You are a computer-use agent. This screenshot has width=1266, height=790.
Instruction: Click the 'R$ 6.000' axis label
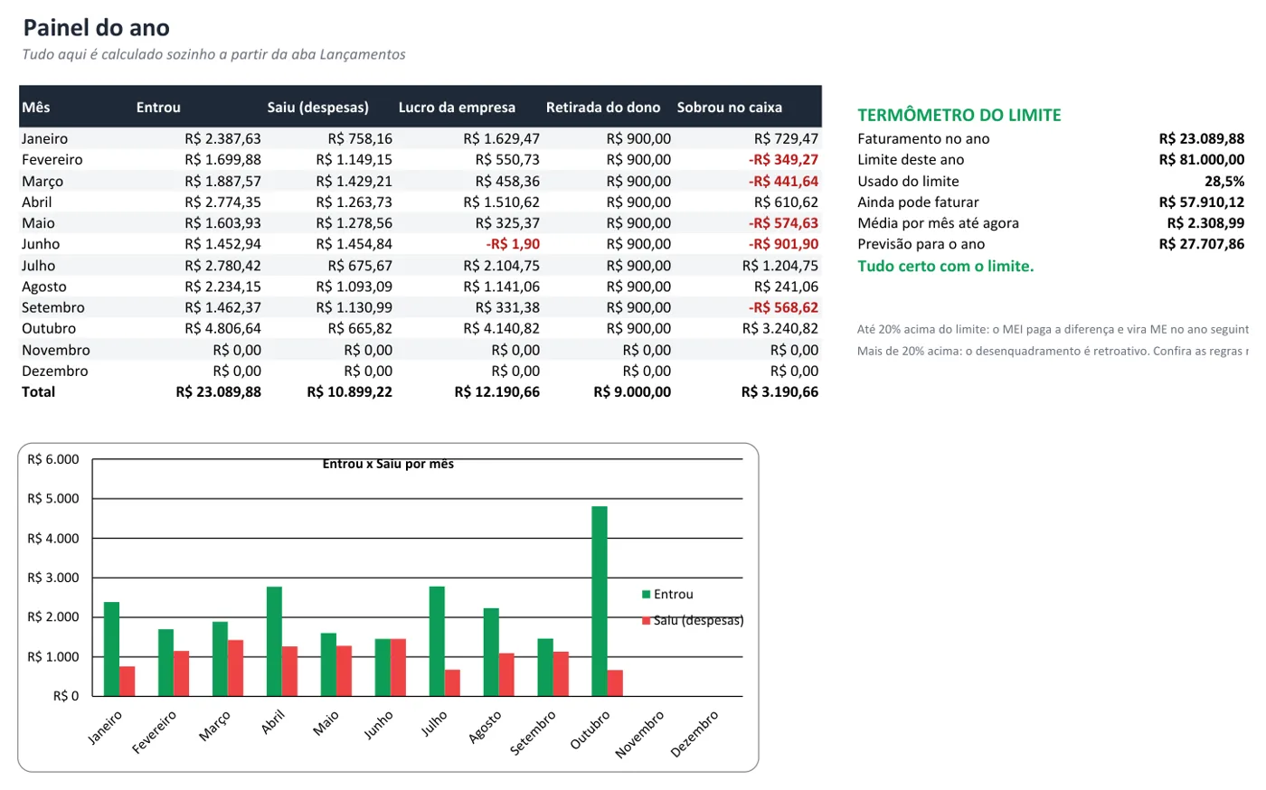coord(53,460)
